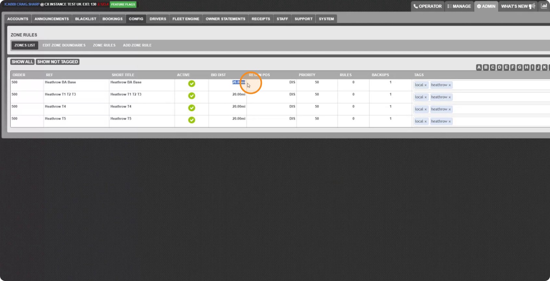Remove the local tag from Heathrow T5 row

click(426, 122)
